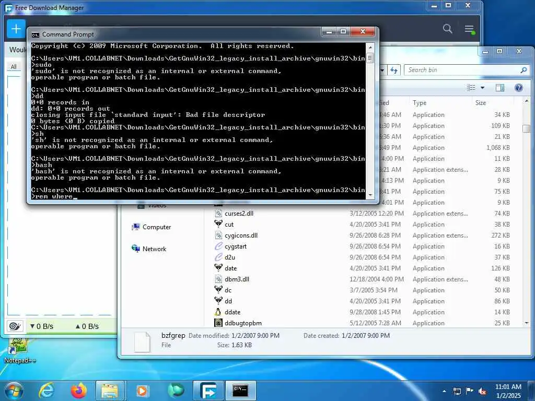Select the date application icon
Image resolution: width=535 pixels, height=401 pixels.
pos(218,268)
